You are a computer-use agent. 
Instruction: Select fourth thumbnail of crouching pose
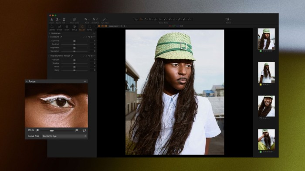(266, 140)
